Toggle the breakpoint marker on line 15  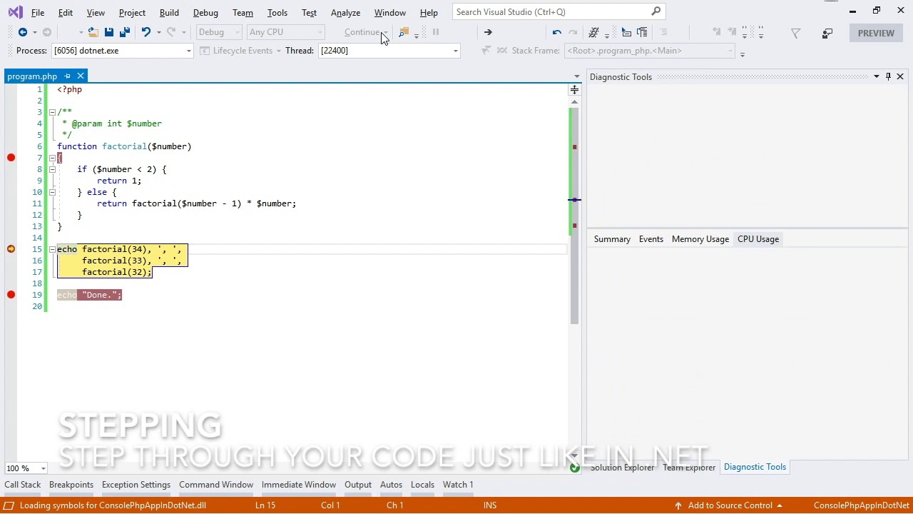click(x=11, y=249)
